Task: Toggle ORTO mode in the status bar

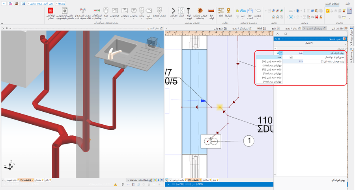Action: coord(200,184)
